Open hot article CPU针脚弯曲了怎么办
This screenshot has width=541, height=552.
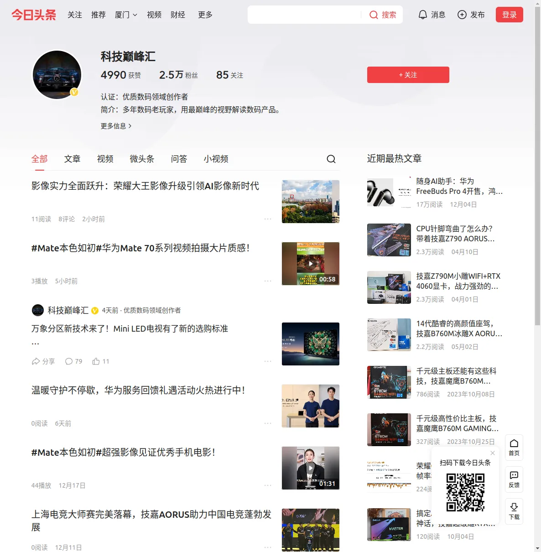click(x=456, y=234)
